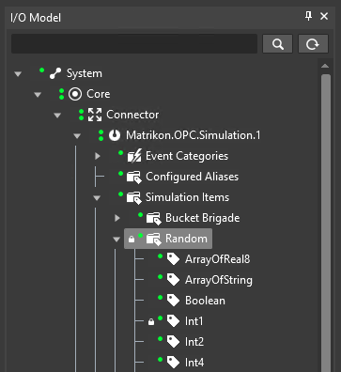The image size is (341, 372).
Task: Select the Random label
Action: 186,239
